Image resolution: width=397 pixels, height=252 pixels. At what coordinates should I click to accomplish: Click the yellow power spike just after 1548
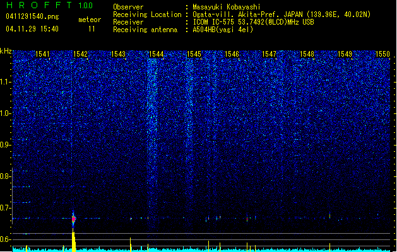(x=329, y=247)
